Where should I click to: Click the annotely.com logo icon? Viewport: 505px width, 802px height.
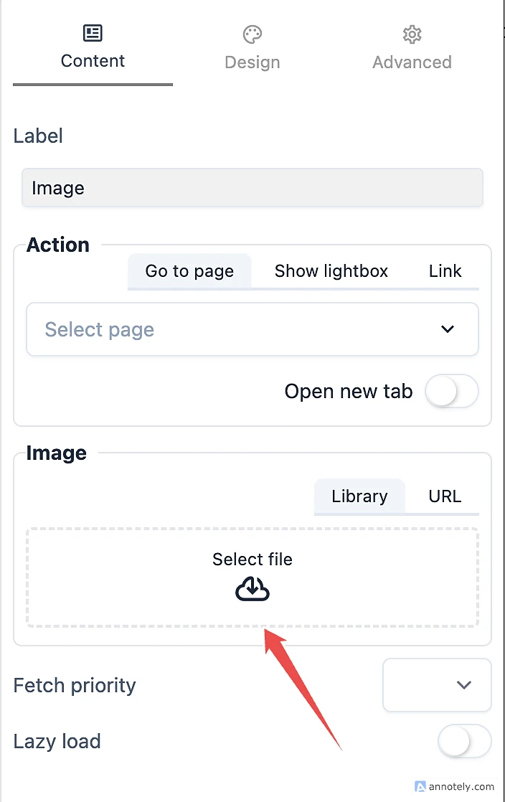pos(420,786)
